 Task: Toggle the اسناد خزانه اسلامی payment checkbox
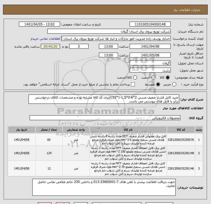[x=133, y=84]
